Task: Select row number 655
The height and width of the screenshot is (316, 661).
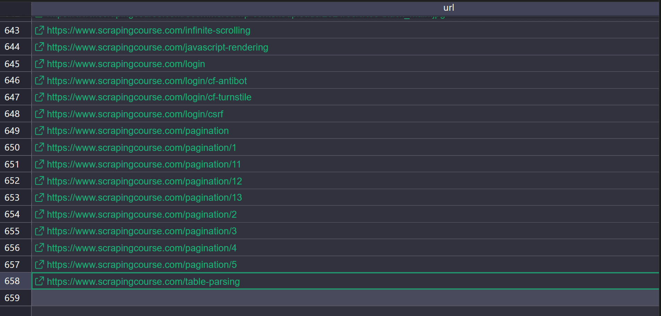Action: [x=16, y=231]
